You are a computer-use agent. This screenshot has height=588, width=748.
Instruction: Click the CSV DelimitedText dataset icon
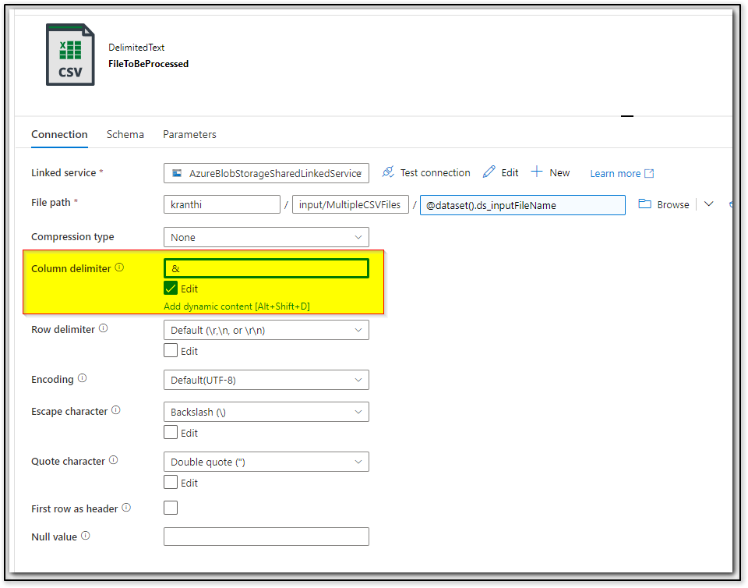(70, 54)
